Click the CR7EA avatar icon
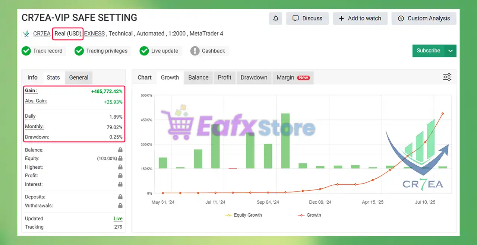Screen dimensions: 477x245 coord(26,34)
